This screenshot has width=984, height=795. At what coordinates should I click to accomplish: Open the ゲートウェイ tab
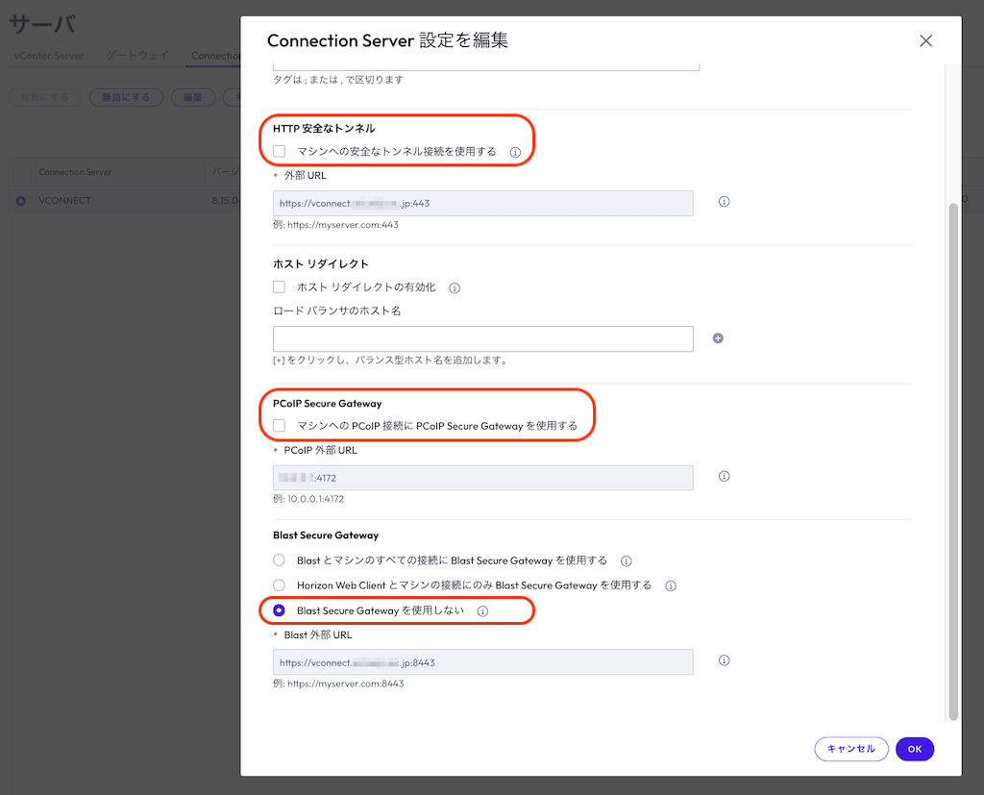[x=135, y=56]
